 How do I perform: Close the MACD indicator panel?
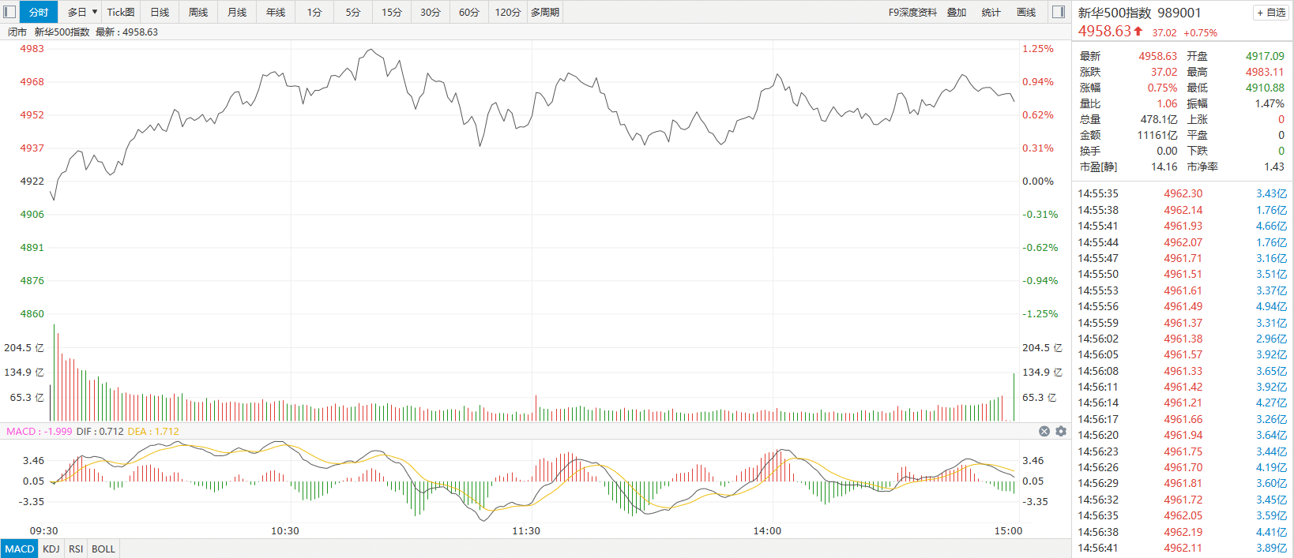click(1044, 431)
